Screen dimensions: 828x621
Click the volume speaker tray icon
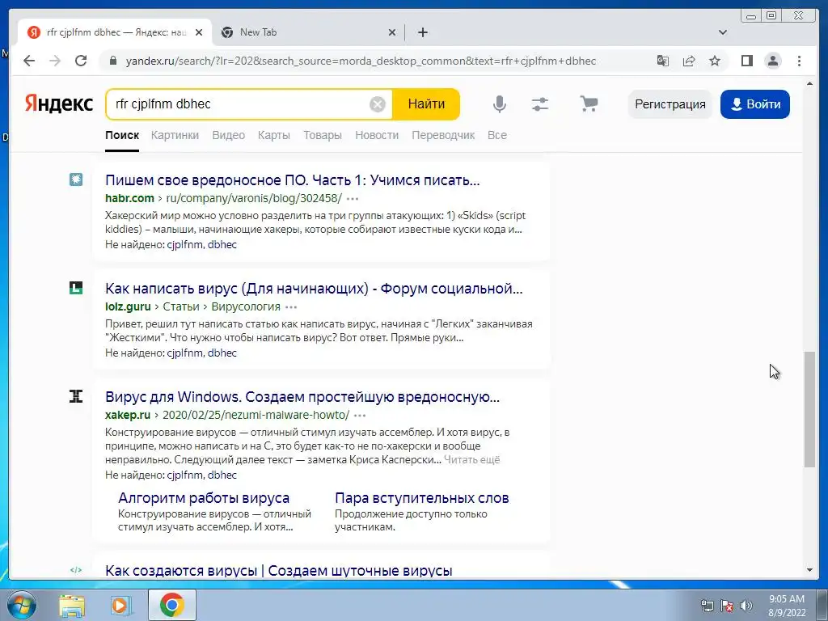coord(746,606)
